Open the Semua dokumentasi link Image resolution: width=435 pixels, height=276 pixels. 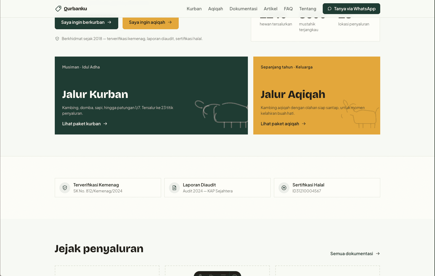[x=355, y=254]
